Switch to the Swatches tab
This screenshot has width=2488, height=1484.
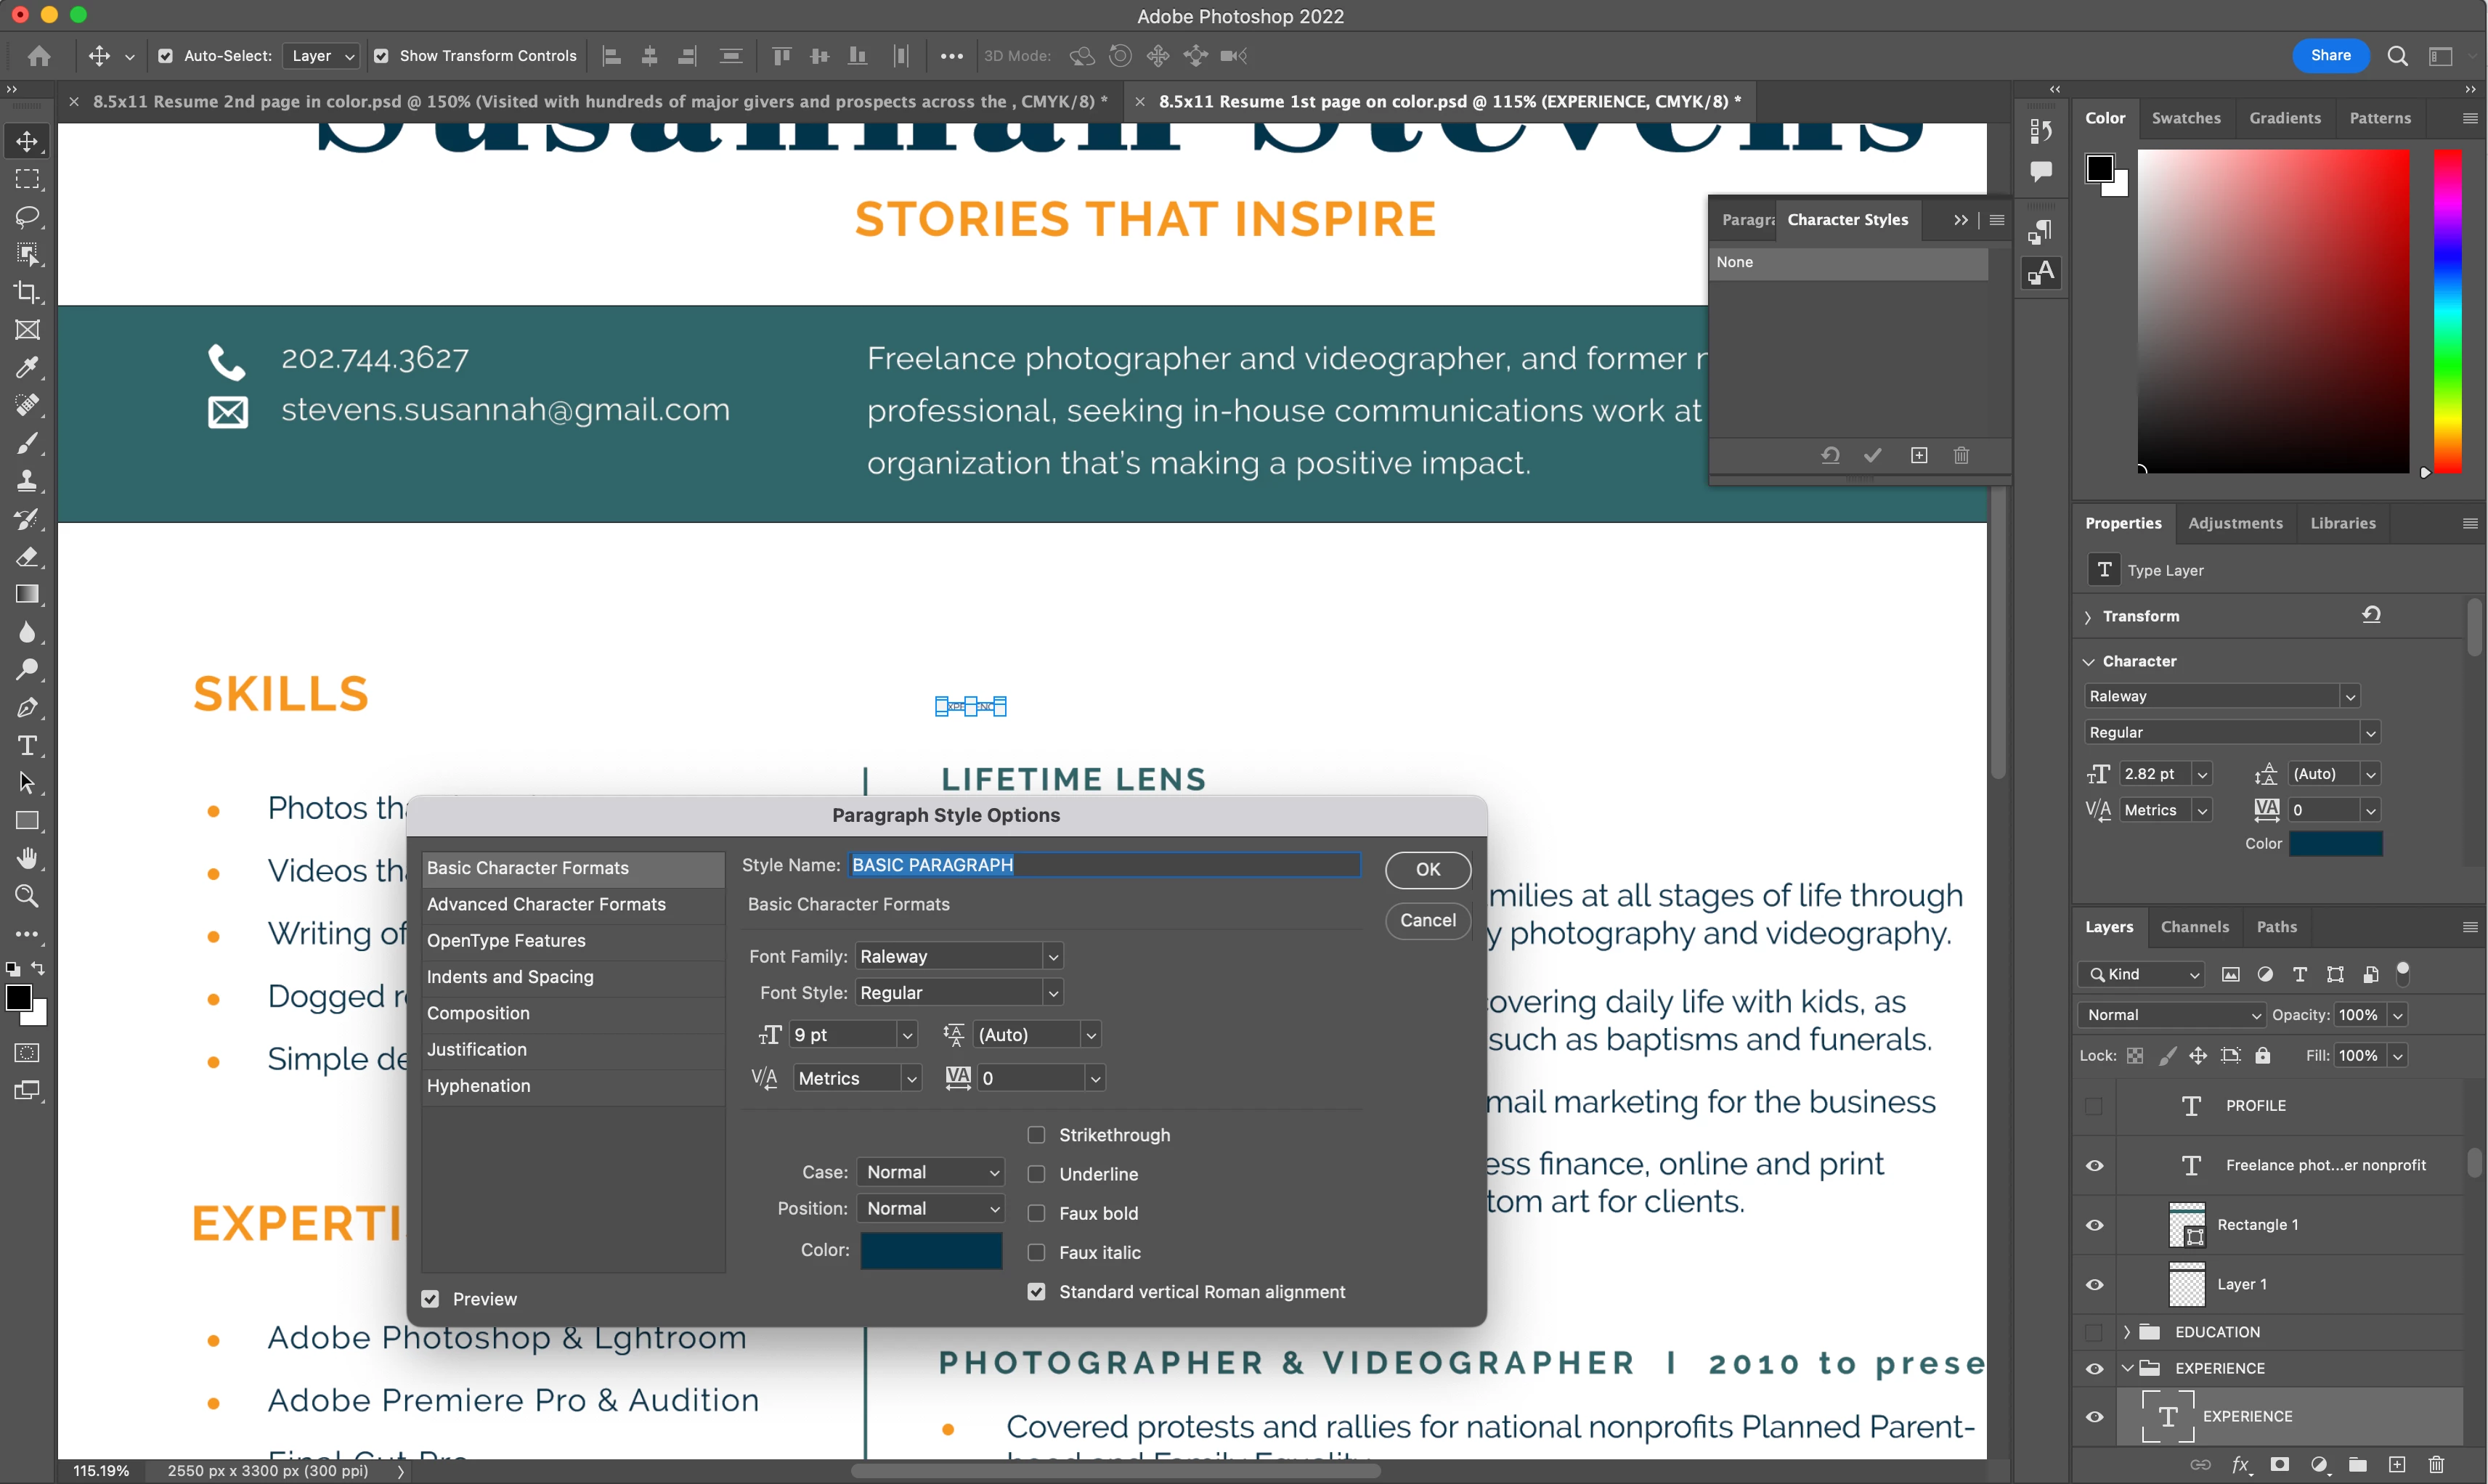pyautogui.click(x=2186, y=118)
